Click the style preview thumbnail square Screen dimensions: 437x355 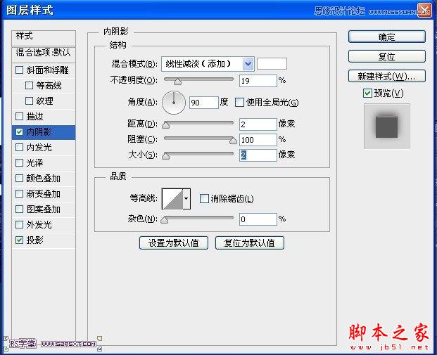point(387,126)
